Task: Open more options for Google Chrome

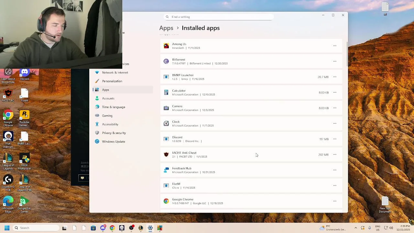Action: coord(335,201)
